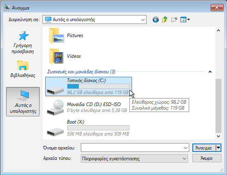Create a new folder
The image size is (227, 175).
174,20
